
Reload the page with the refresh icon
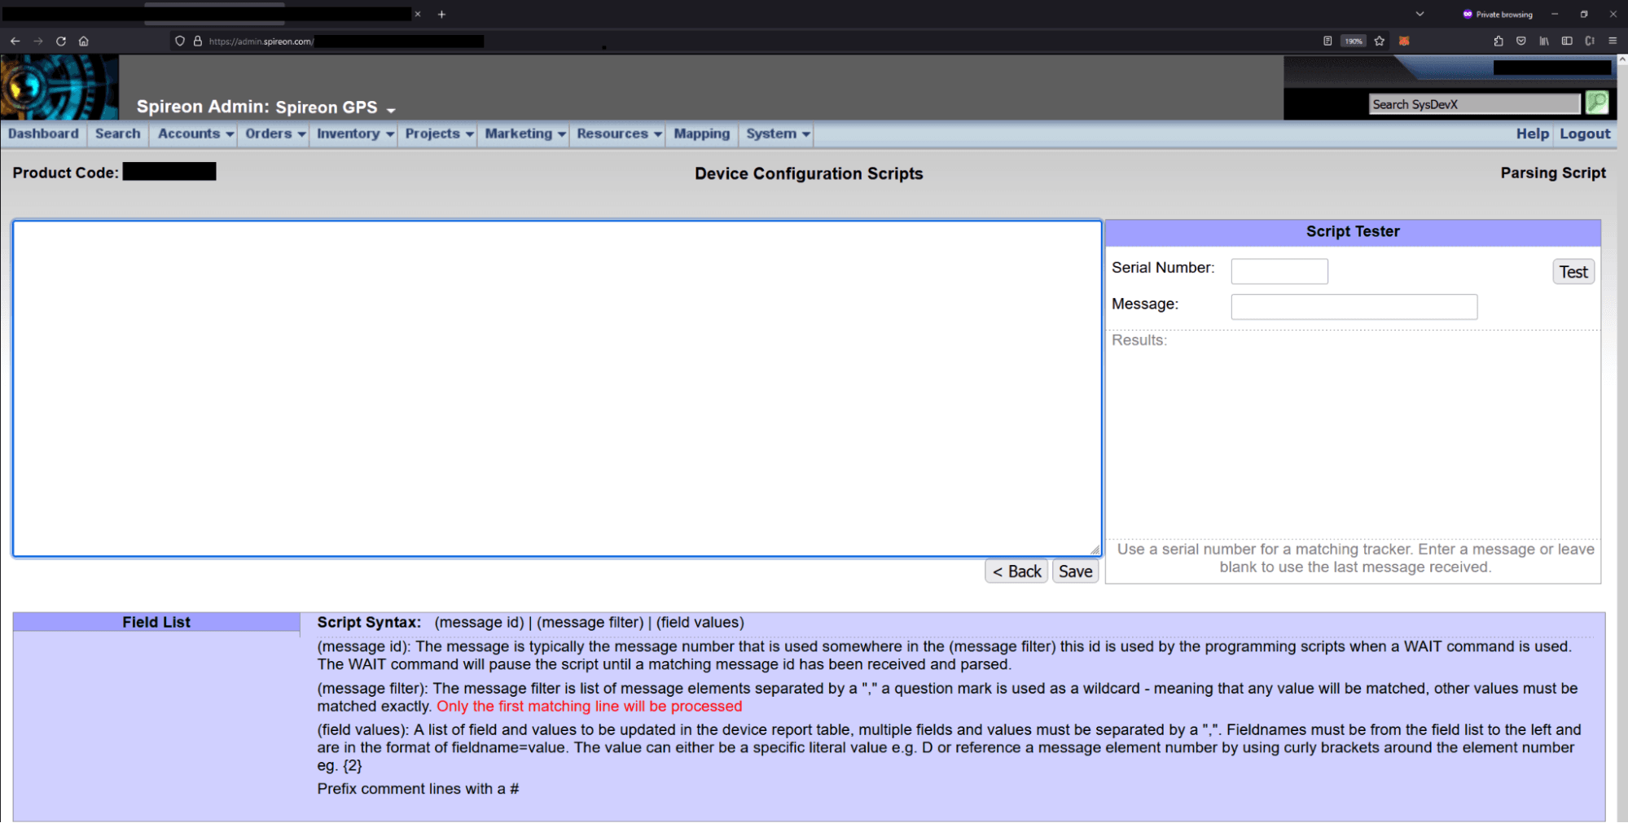coord(61,41)
